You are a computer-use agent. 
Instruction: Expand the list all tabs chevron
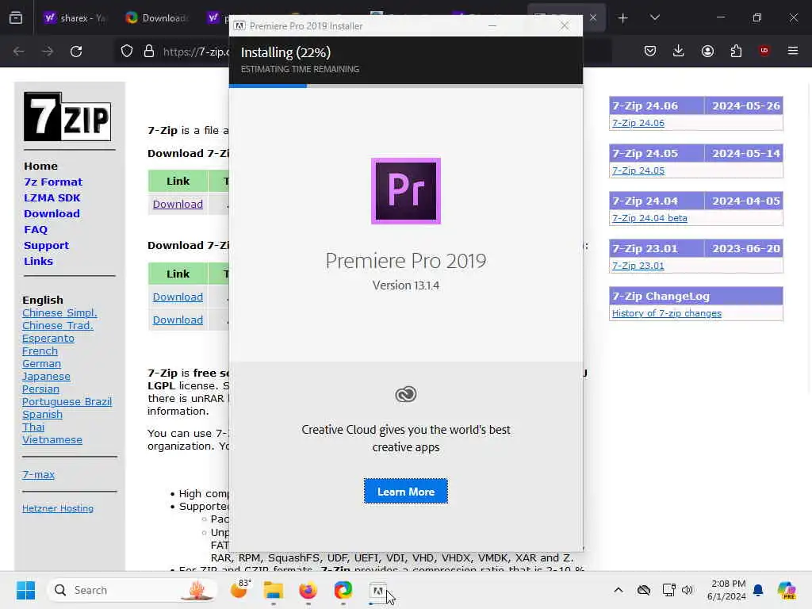tap(655, 18)
